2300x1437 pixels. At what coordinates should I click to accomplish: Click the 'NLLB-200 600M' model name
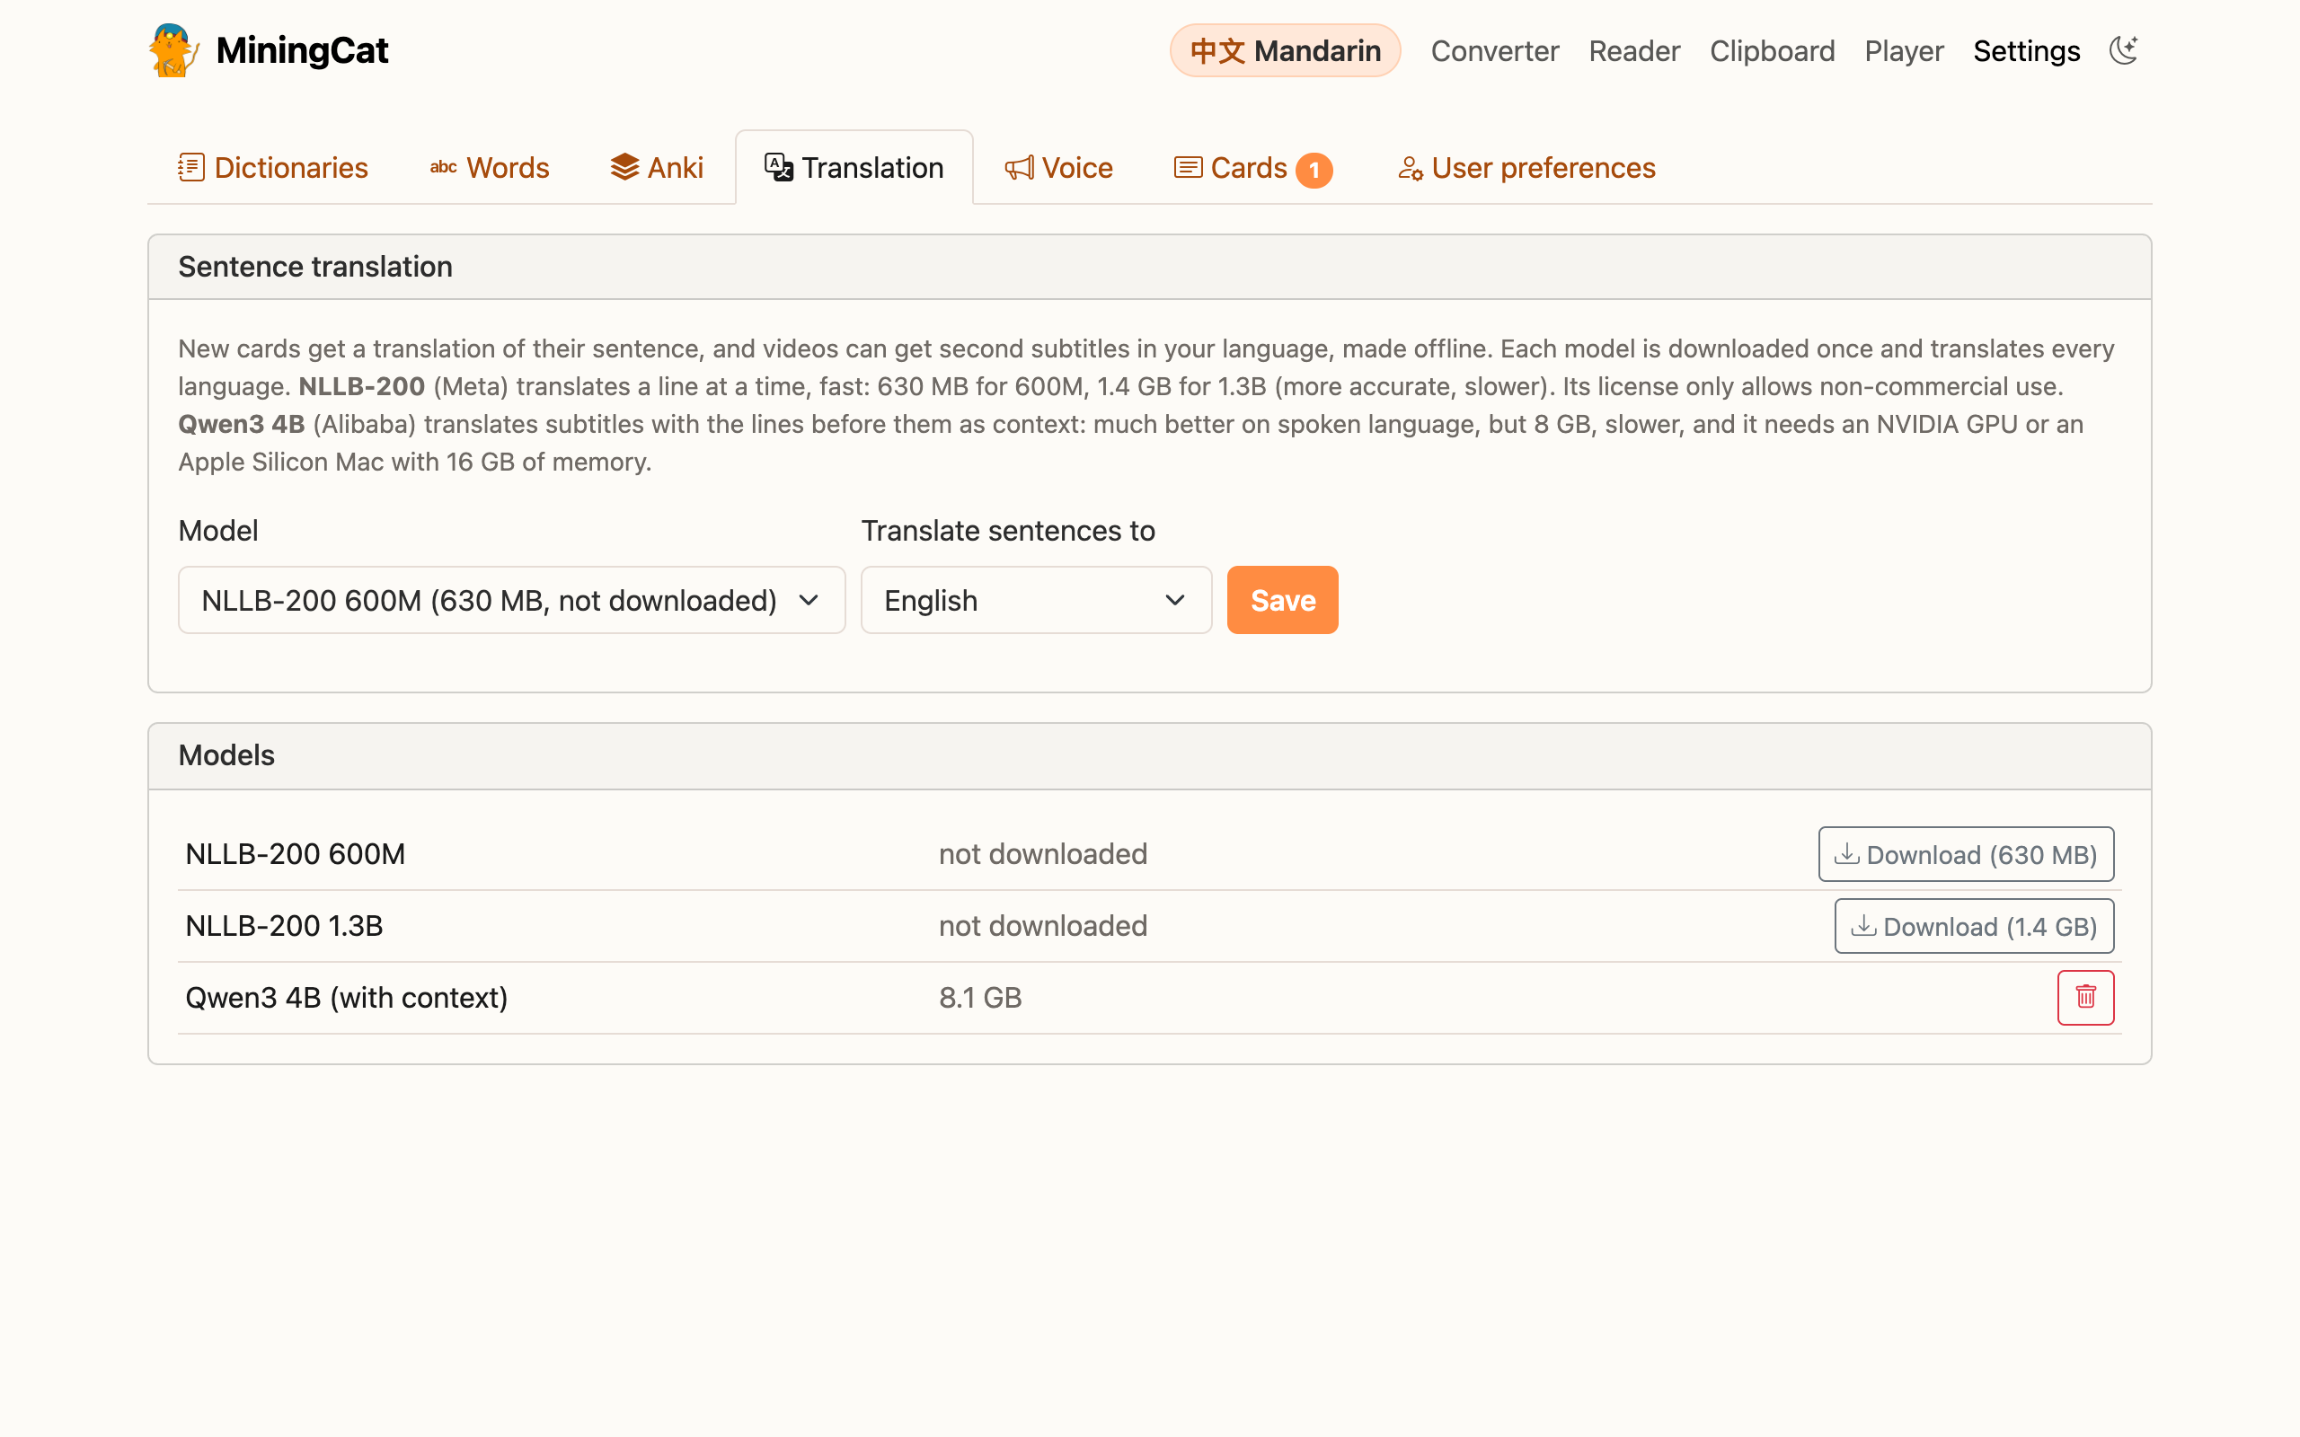pyautogui.click(x=296, y=853)
